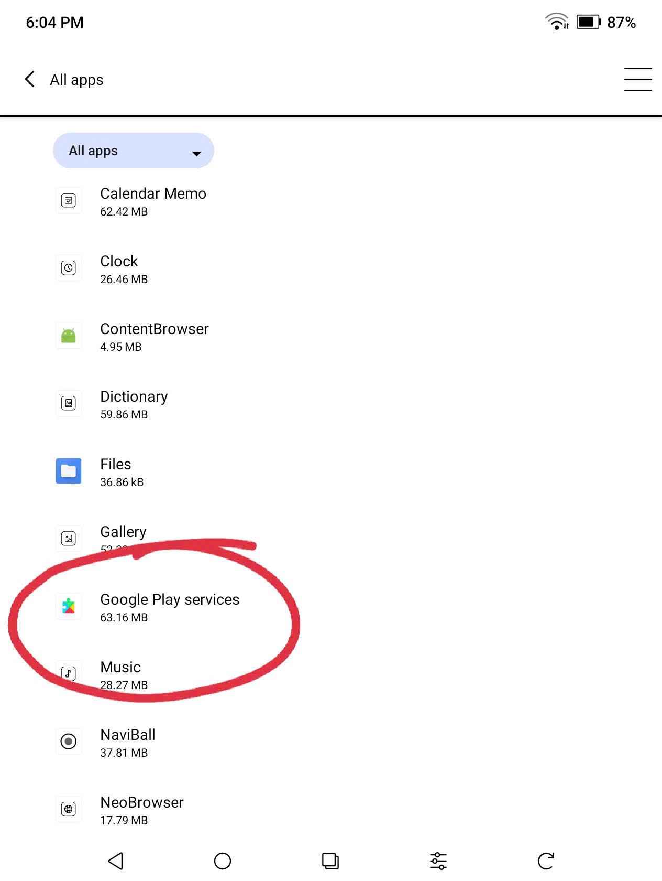The image size is (662, 881).
Task: Open NeoBrowser app details
Action: (x=331, y=810)
